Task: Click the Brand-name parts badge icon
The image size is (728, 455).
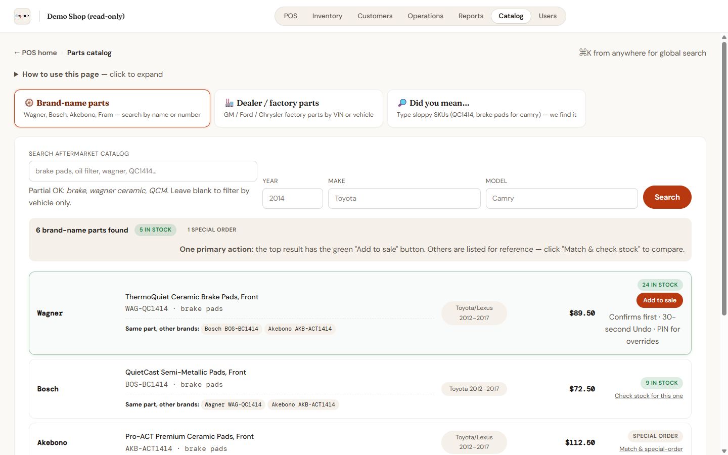Action: tap(29, 103)
